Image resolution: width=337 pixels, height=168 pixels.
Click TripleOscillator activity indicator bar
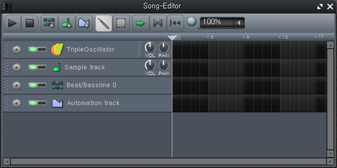[x=141, y=50]
